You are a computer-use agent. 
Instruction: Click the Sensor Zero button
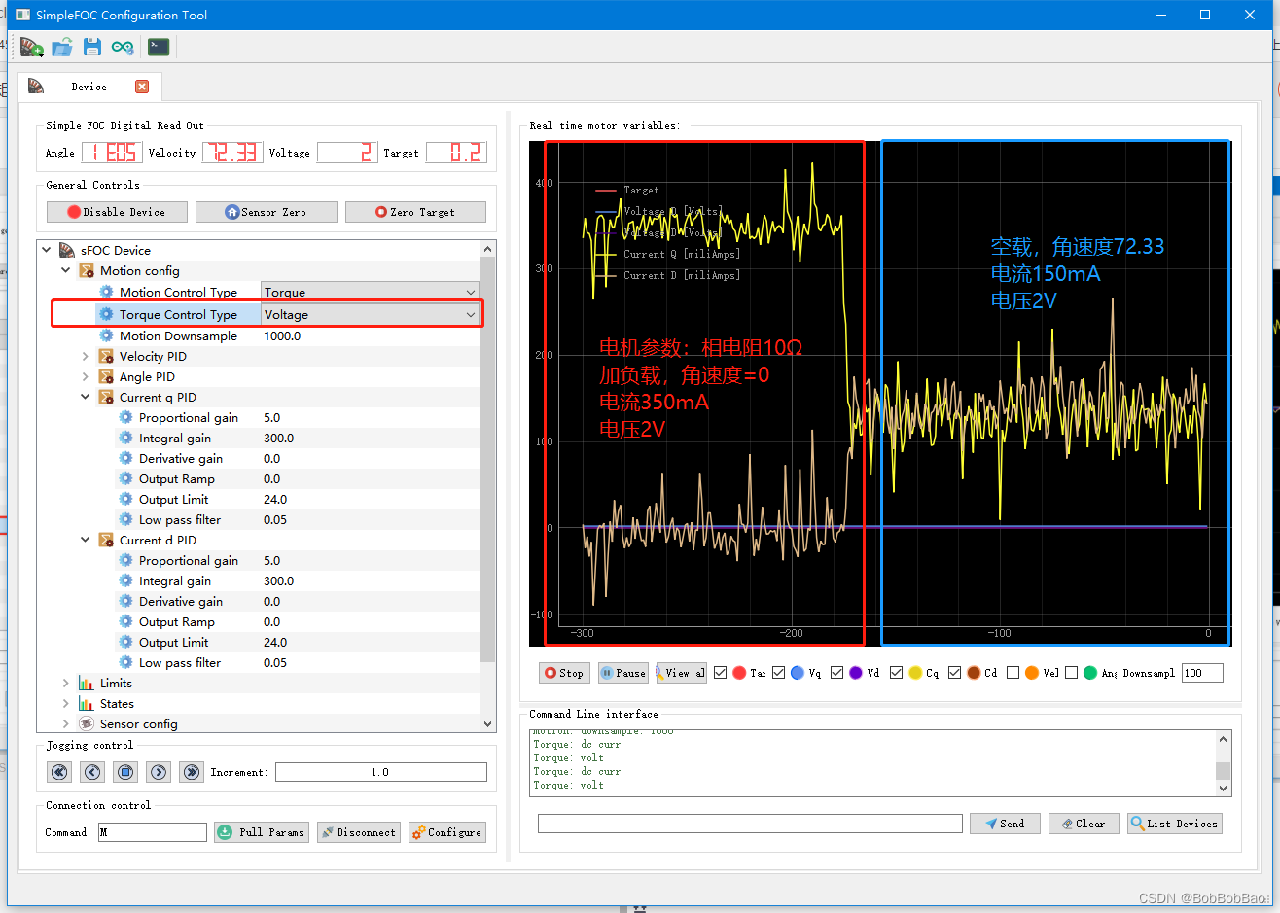coord(267,212)
